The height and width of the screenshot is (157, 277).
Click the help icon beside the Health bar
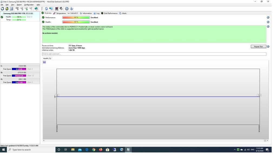(268, 22)
